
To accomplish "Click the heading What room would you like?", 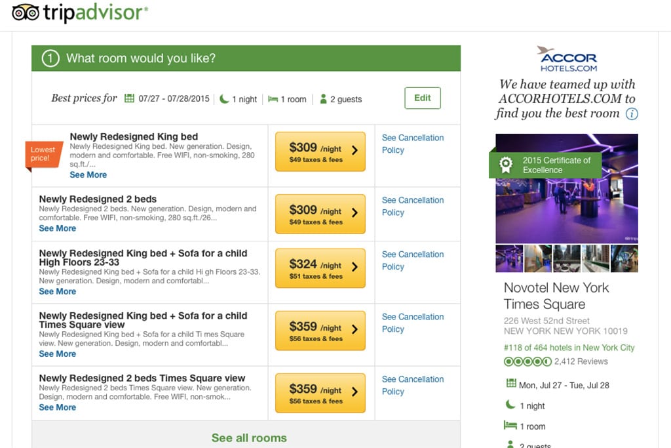I will point(141,58).
